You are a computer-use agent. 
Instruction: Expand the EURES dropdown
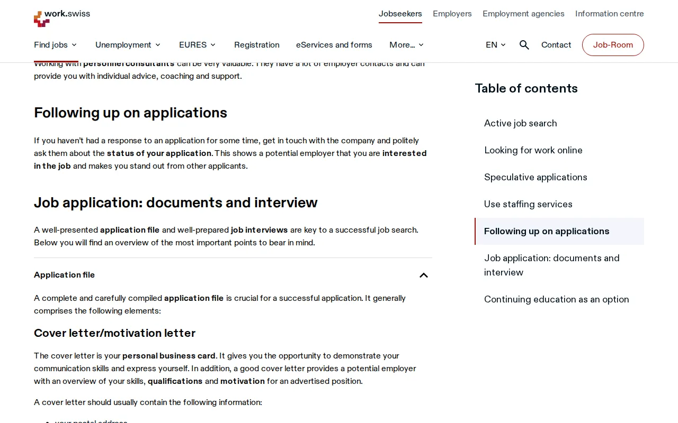point(198,45)
